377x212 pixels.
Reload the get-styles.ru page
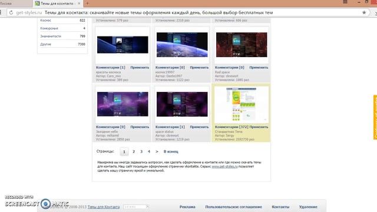(11, 12)
